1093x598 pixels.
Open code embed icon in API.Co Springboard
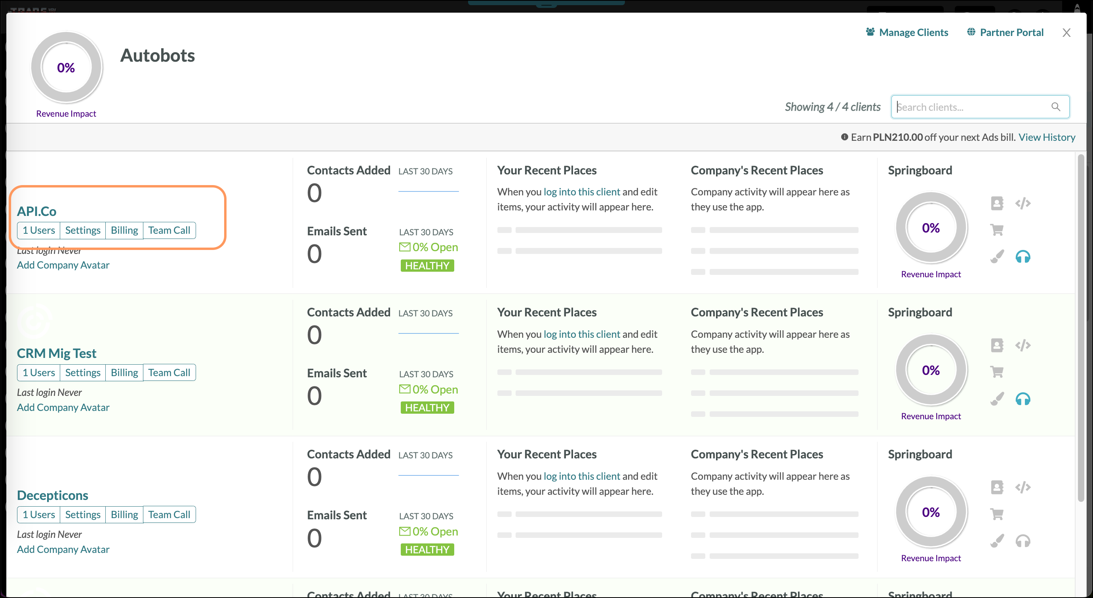(x=1023, y=203)
